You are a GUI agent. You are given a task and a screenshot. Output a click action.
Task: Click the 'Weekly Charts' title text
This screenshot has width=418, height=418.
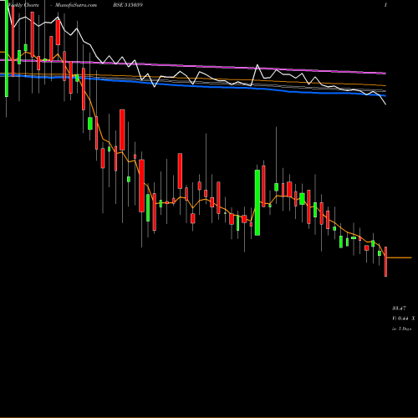(x=23, y=5)
